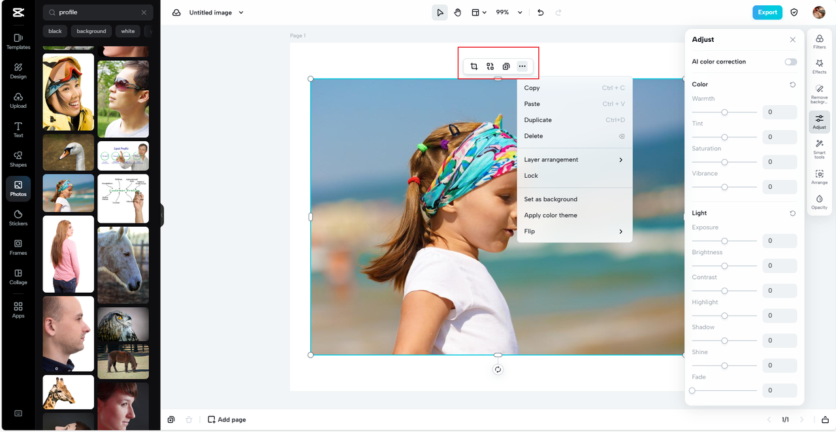Open the Frames sidebar panel
This screenshot has width=836, height=432.
point(18,247)
